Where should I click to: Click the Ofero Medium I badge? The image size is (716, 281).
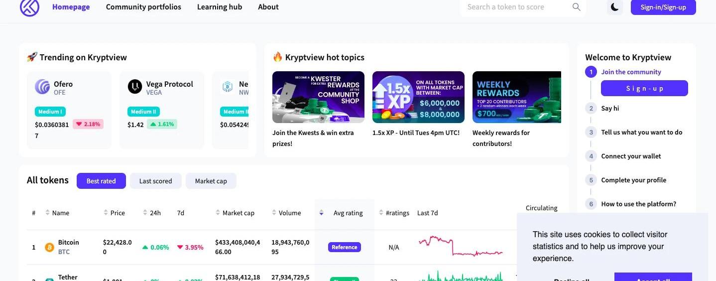point(50,112)
